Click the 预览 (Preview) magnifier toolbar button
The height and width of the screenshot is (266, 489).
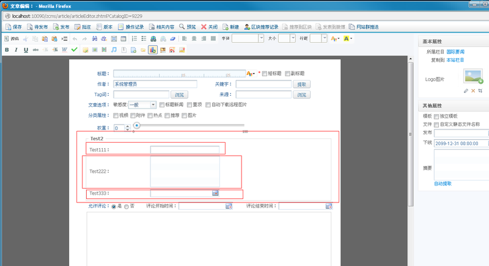point(188,27)
